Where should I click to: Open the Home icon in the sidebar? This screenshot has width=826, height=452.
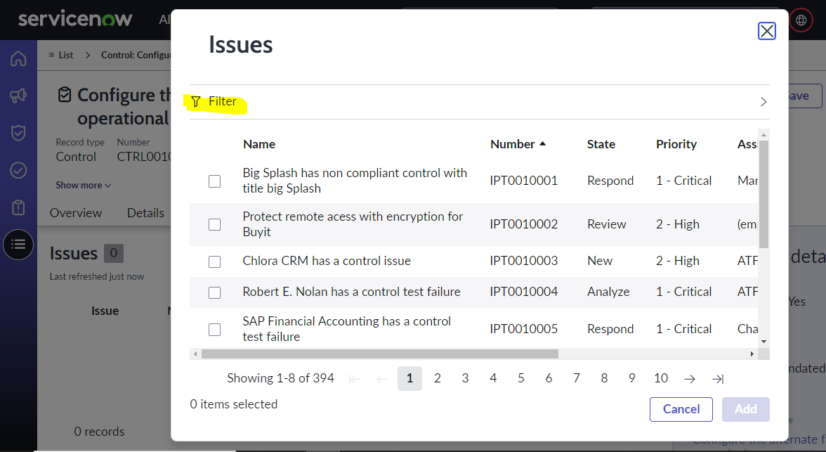tap(18, 57)
